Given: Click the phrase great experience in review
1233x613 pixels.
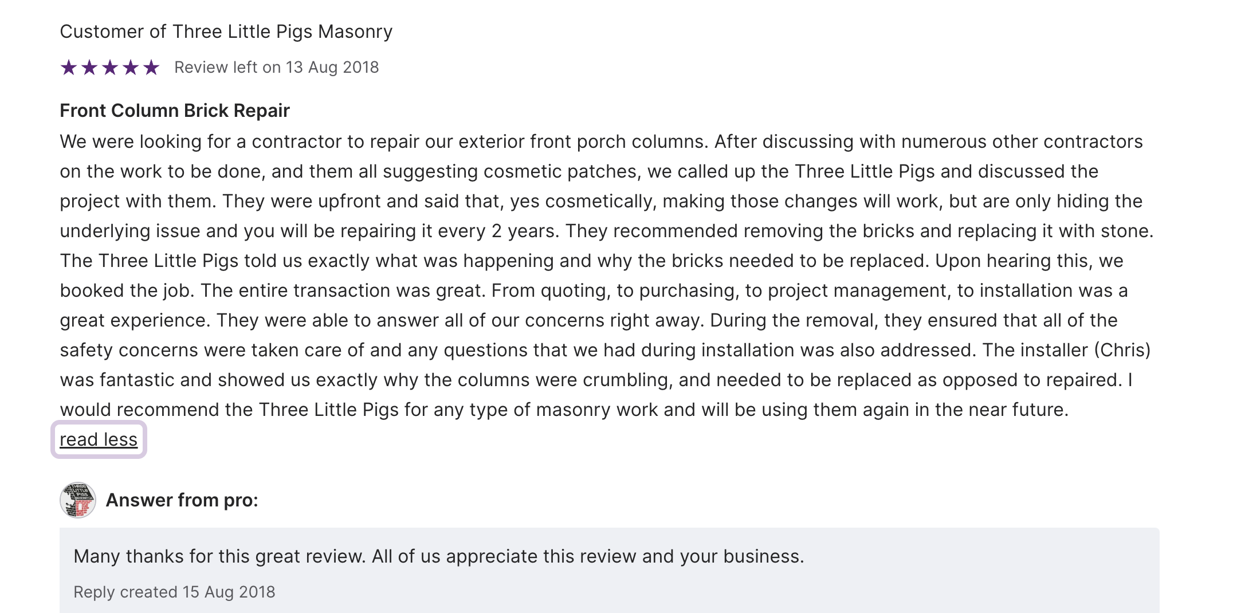Looking at the screenshot, I should click(133, 320).
